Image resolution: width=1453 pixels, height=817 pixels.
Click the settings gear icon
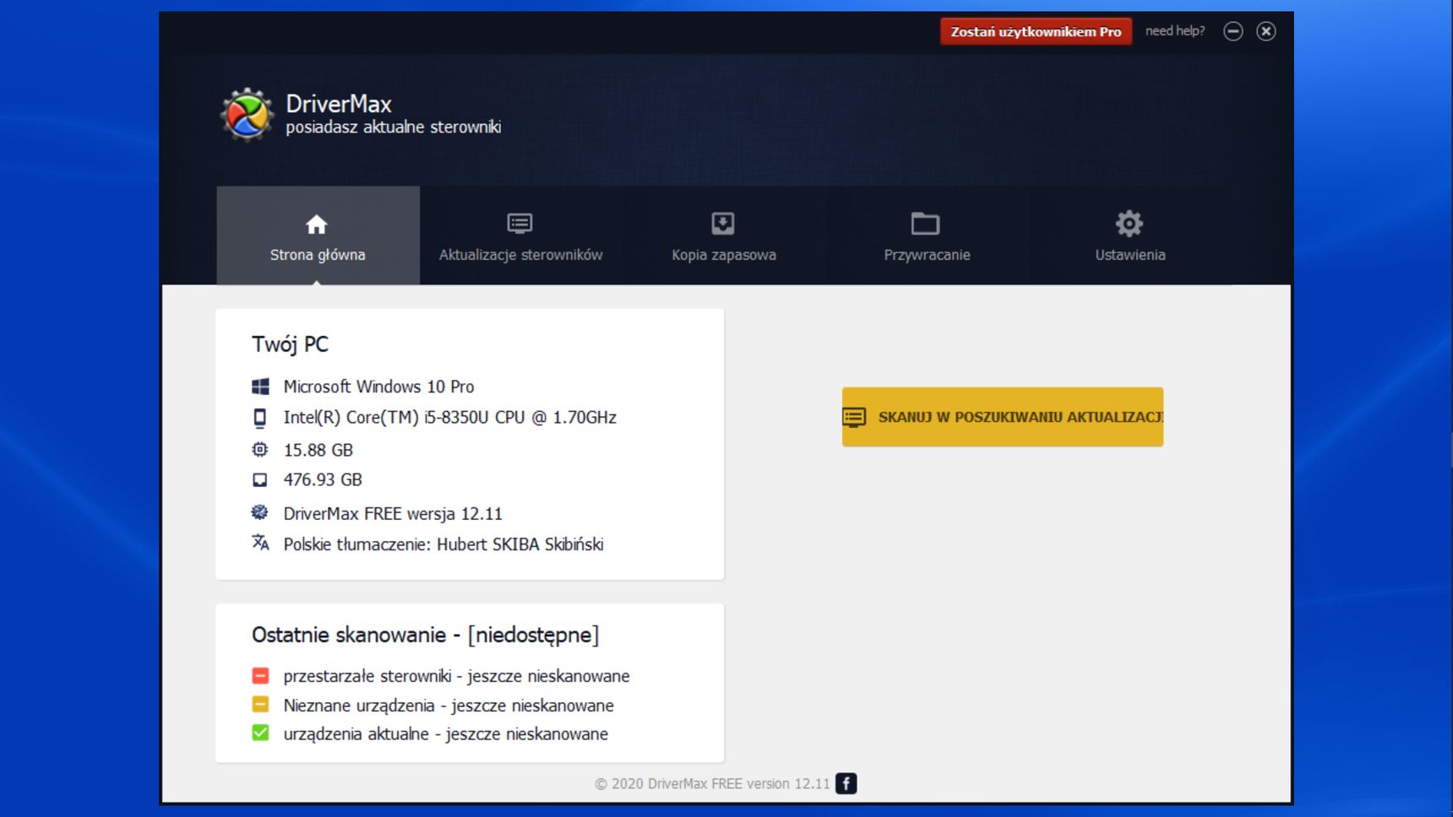coord(1129,224)
